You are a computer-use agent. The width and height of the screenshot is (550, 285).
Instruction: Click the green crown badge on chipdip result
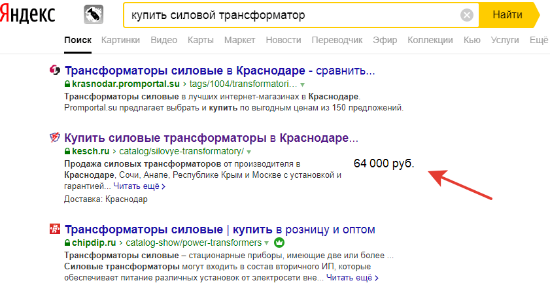tap(279, 243)
